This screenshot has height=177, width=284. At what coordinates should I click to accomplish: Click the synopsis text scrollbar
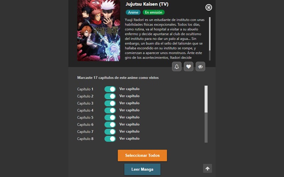pyautogui.click(x=210, y=39)
